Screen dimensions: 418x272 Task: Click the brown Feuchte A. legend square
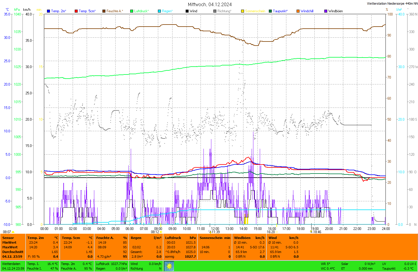(104, 11)
